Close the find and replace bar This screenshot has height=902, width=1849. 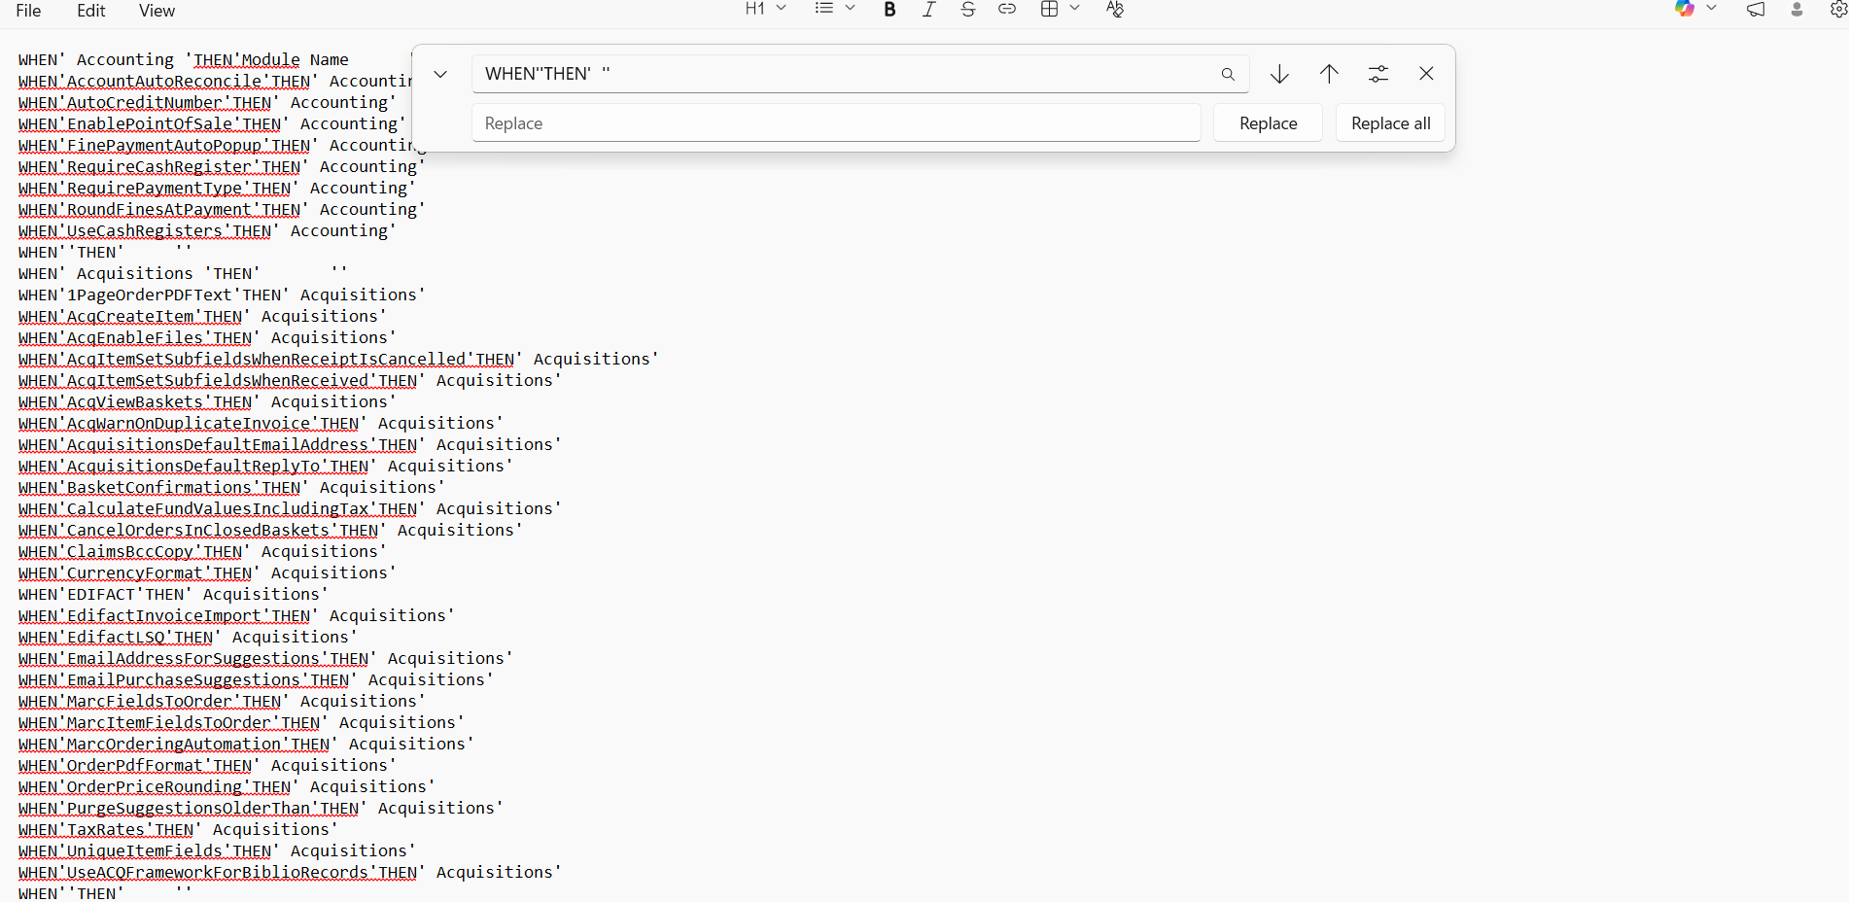click(1426, 74)
